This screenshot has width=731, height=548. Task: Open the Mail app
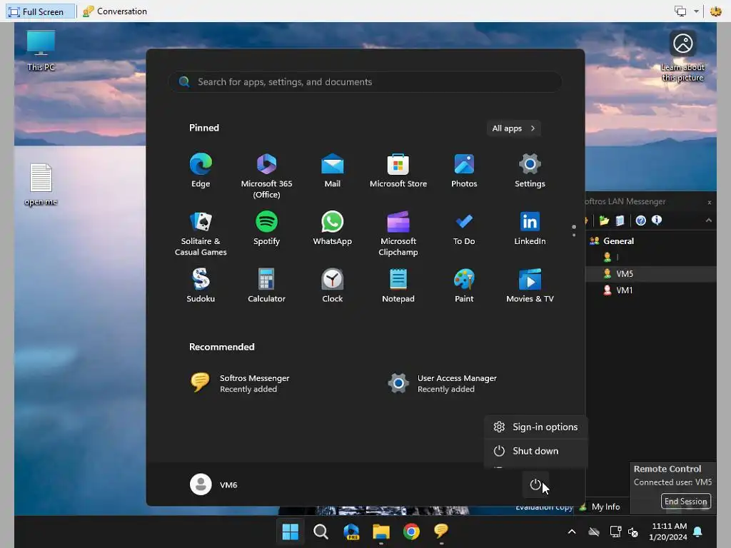(332, 170)
